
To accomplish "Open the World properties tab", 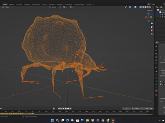I will 156,63.
